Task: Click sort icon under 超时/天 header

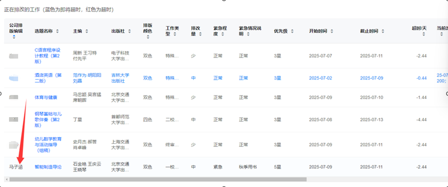Action: coord(424,34)
